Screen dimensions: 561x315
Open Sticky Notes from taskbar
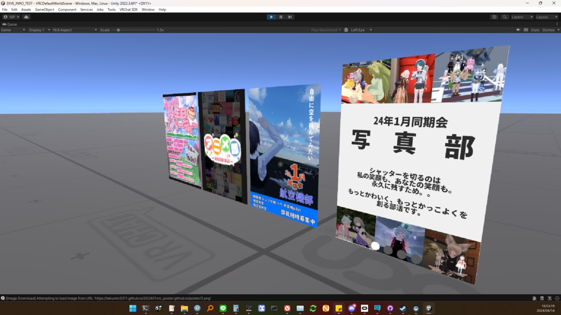pyautogui.click(x=339, y=308)
